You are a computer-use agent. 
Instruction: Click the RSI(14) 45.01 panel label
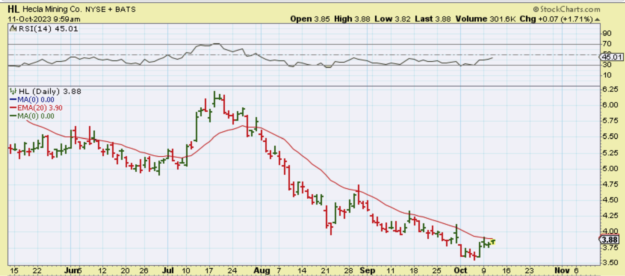coord(48,29)
